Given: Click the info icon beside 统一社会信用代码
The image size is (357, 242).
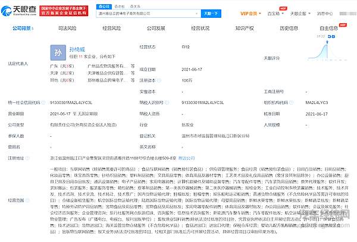Looking at the screenshot, I should (x=43, y=103).
